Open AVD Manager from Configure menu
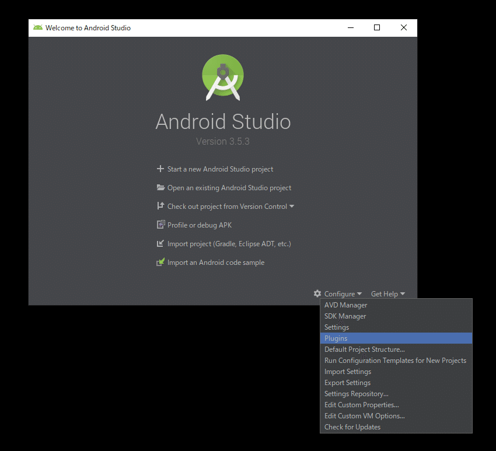Screen dimensions: 496x451 [396, 305]
